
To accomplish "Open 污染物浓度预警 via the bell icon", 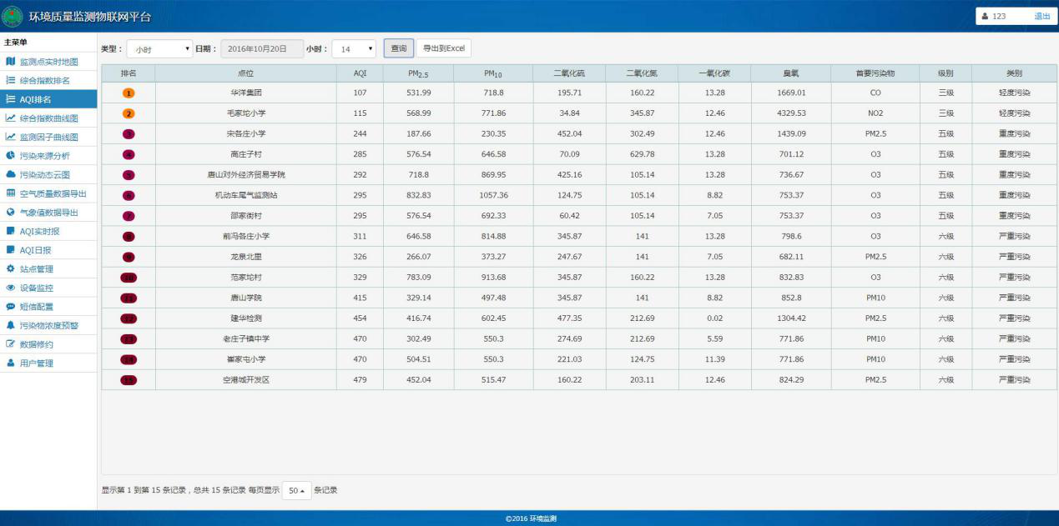I will pos(11,325).
